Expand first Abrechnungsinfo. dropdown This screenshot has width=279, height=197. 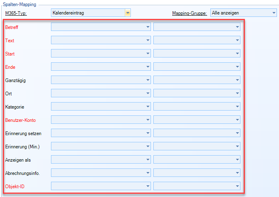(x=101, y=173)
